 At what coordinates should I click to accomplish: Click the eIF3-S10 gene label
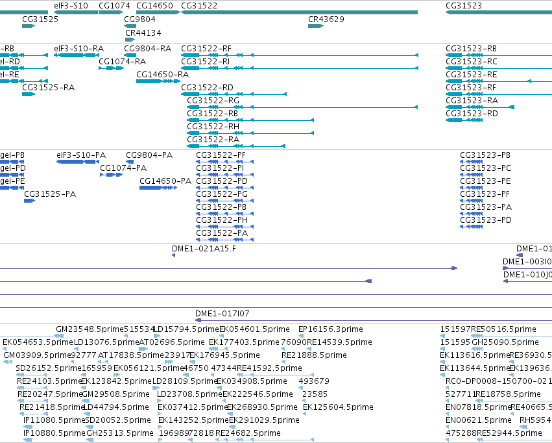(71, 6)
